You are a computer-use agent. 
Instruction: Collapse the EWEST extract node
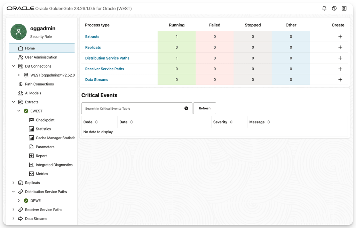tap(19, 111)
